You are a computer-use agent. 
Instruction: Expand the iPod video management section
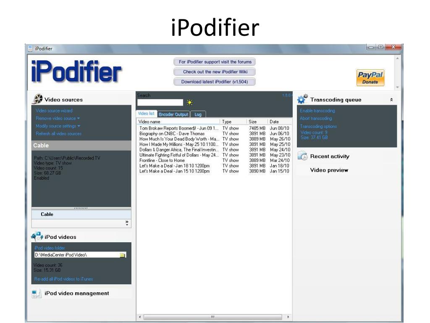point(77,293)
